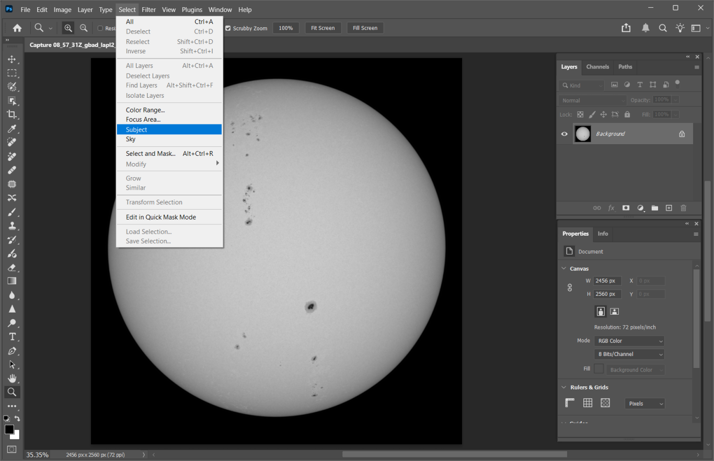Switch to the Channels tab
Screen dimensions: 714x461
click(x=597, y=67)
